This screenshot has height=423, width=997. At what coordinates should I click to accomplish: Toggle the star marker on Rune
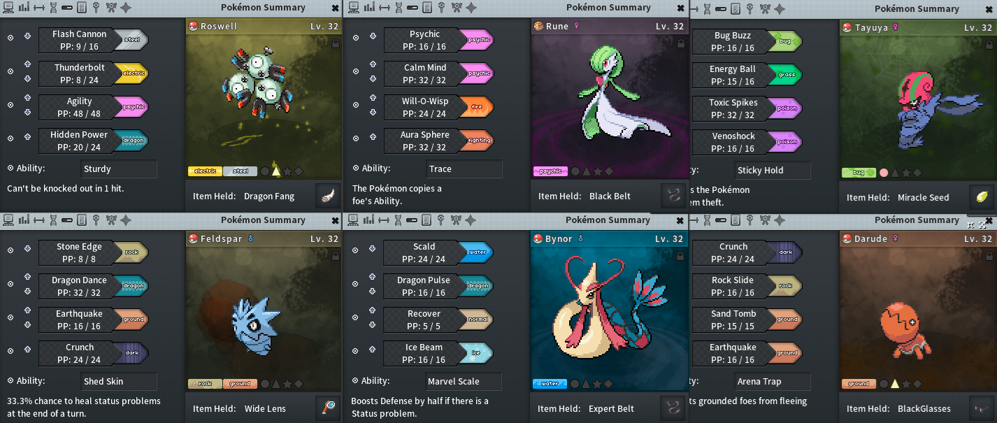(598, 171)
